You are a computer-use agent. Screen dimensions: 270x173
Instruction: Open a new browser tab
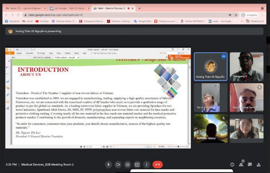(139, 8)
